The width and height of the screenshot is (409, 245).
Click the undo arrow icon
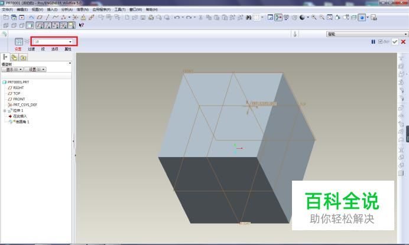coord(177,18)
